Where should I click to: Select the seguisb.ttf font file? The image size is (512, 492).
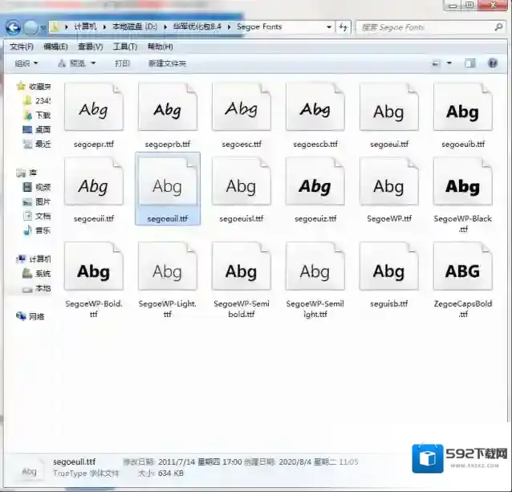click(388, 271)
